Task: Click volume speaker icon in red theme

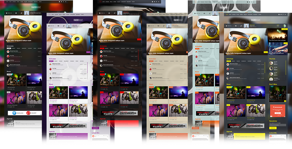Action: tap(109, 13)
